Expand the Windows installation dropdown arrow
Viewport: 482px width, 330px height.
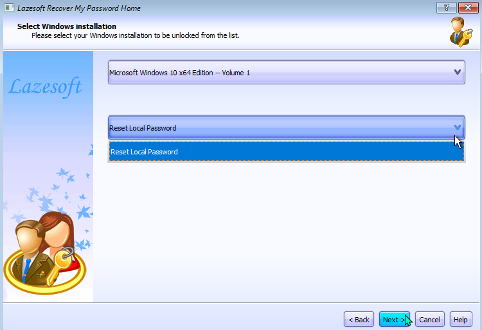point(457,72)
